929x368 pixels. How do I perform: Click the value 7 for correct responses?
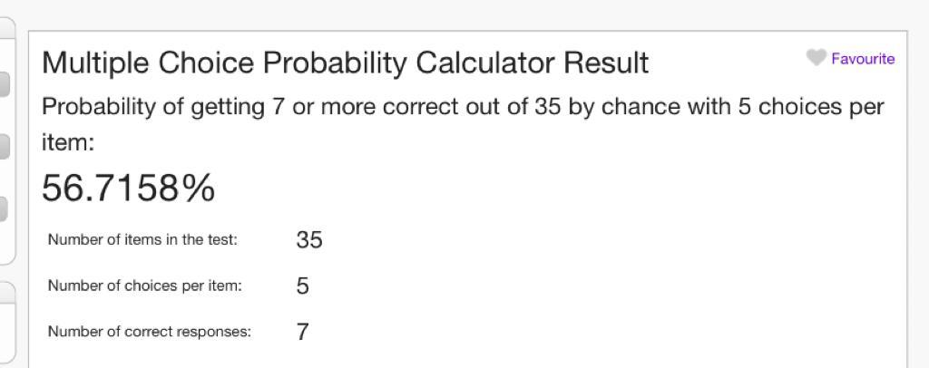[303, 332]
